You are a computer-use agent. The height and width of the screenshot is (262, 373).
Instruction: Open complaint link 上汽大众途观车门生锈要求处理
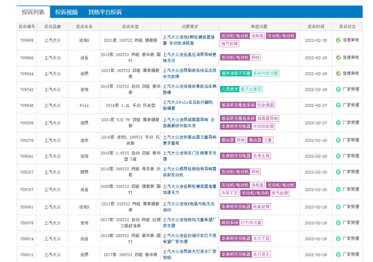click(190, 156)
